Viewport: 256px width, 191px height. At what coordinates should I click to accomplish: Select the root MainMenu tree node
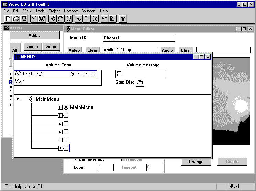tap(47, 99)
